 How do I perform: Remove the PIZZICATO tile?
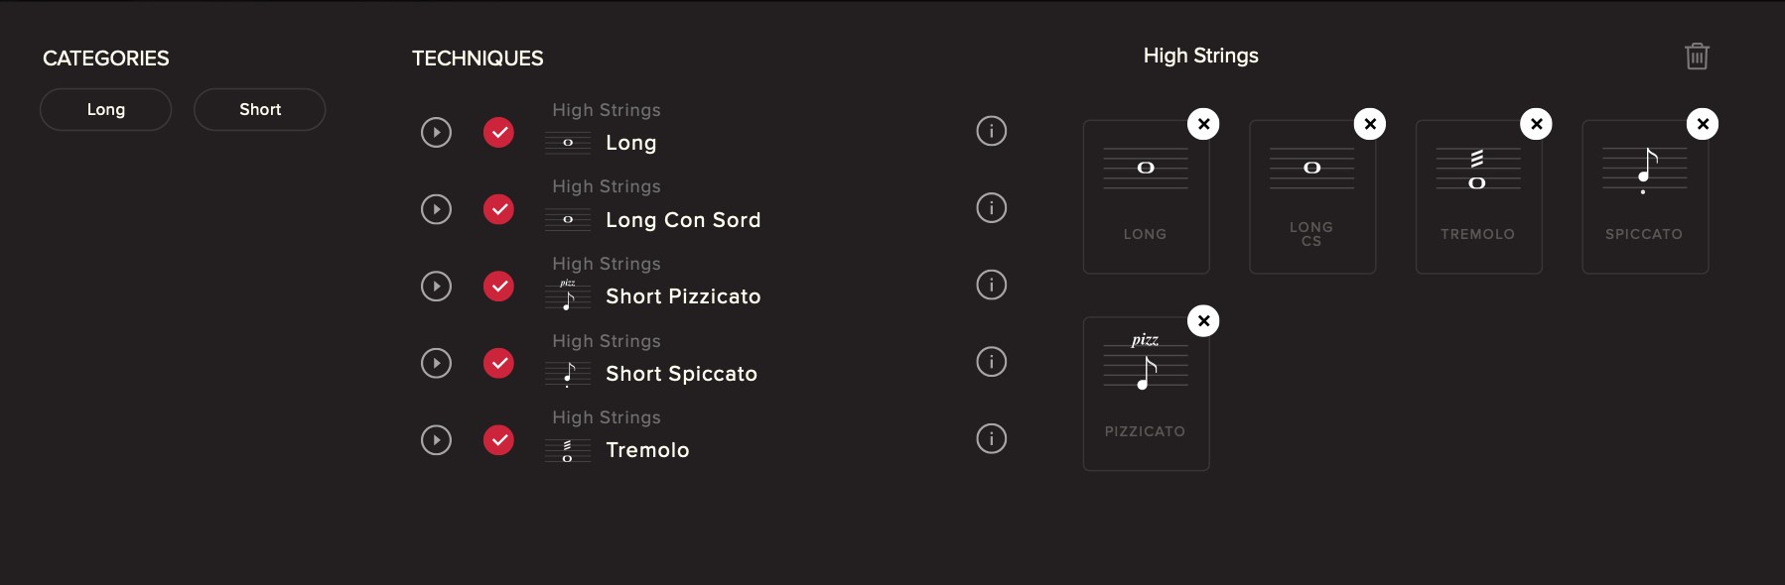pyautogui.click(x=1203, y=321)
